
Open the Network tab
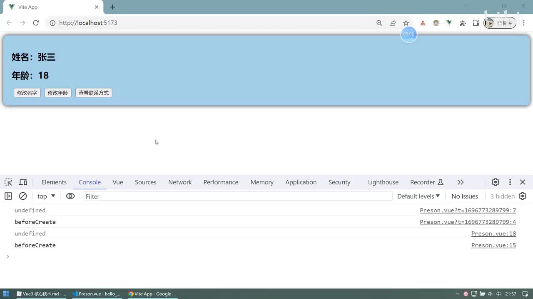180,182
